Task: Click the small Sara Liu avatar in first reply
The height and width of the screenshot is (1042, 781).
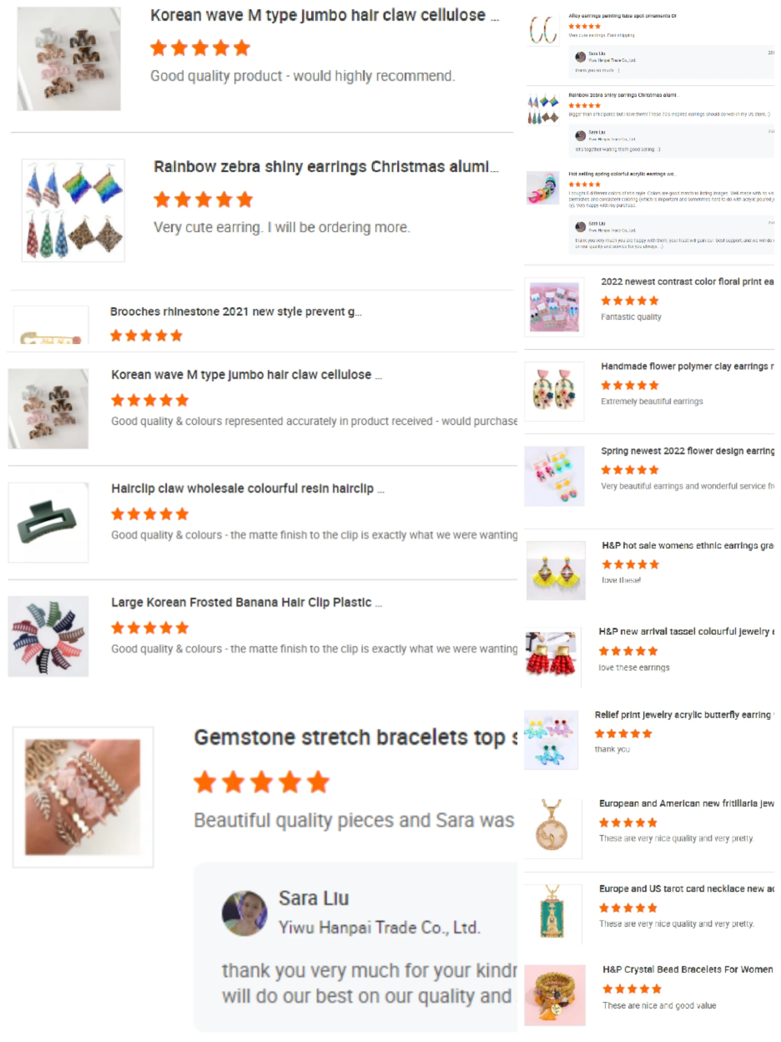Action: tap(580, 57)
